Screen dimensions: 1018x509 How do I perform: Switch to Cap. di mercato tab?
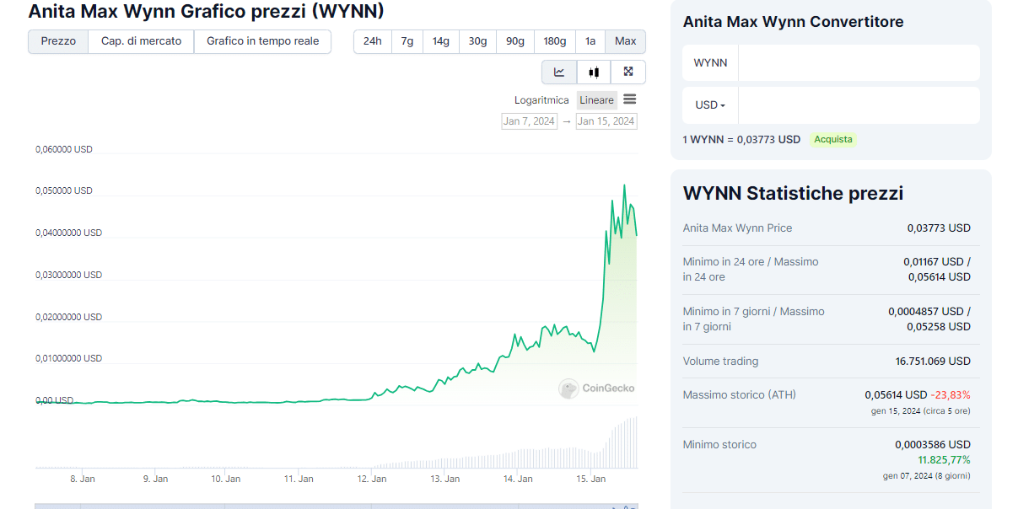(x=141, y=41)
